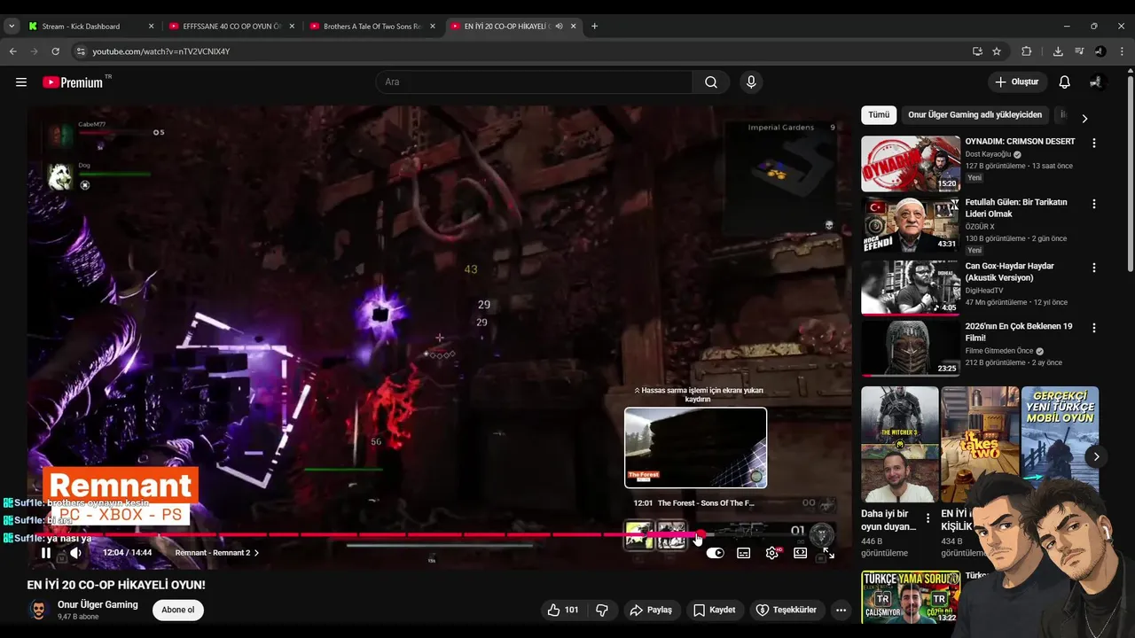1135x638 pixels.
Task: Start voice search with microphone icon
Action: (751, 82)
